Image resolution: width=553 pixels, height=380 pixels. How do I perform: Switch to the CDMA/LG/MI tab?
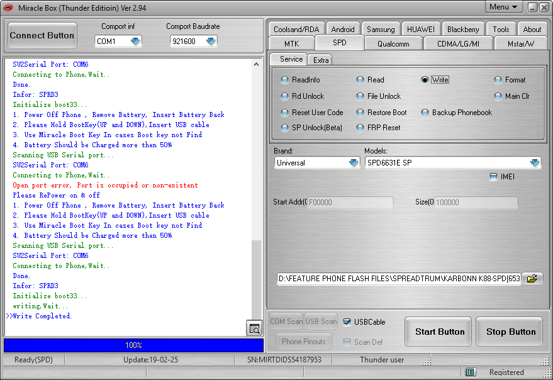pyautogui.click(x=458, y=44)
